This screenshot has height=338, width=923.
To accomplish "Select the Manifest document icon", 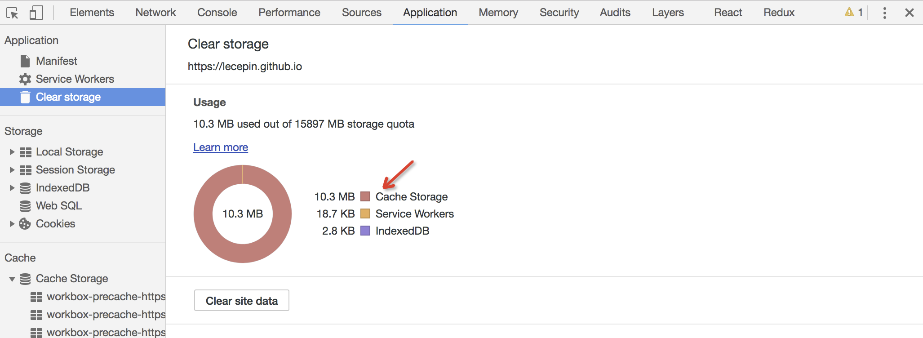I will click(x=25, y=61).
